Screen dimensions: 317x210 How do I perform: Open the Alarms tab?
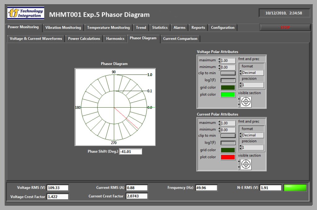click(x=180, y=28)
